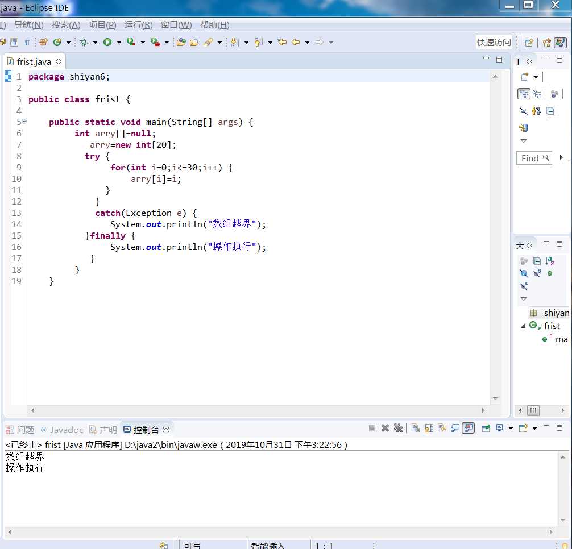This screenshot has width=572, height=549.
Task: Click the Run External Tools icon
Action: tap(155, 42)
